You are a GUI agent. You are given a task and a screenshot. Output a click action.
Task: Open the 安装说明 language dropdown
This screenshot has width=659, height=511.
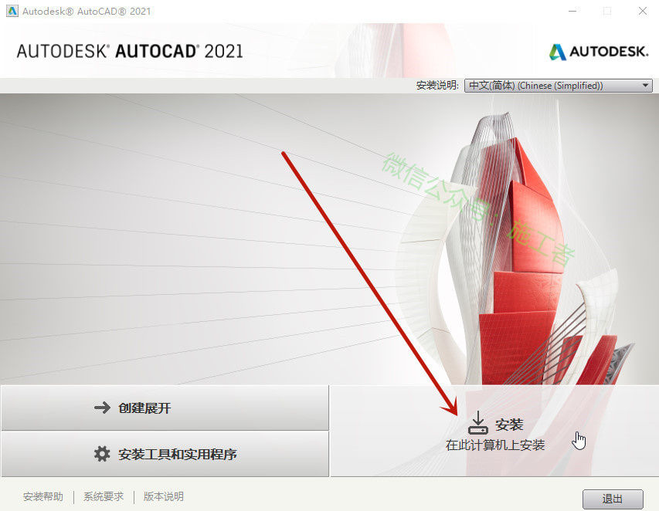558,86
